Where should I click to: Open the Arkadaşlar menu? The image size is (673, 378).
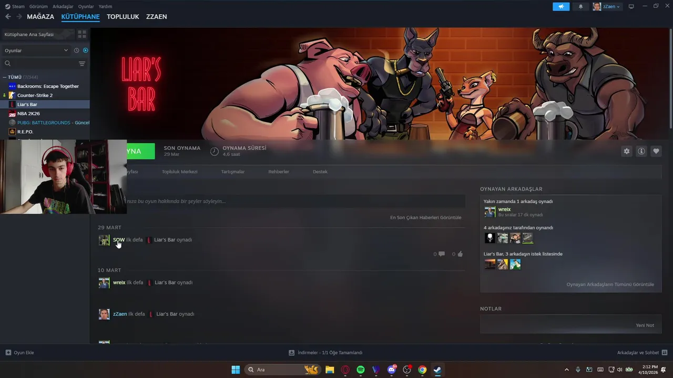pyautogui.click(x=64, y=6)
